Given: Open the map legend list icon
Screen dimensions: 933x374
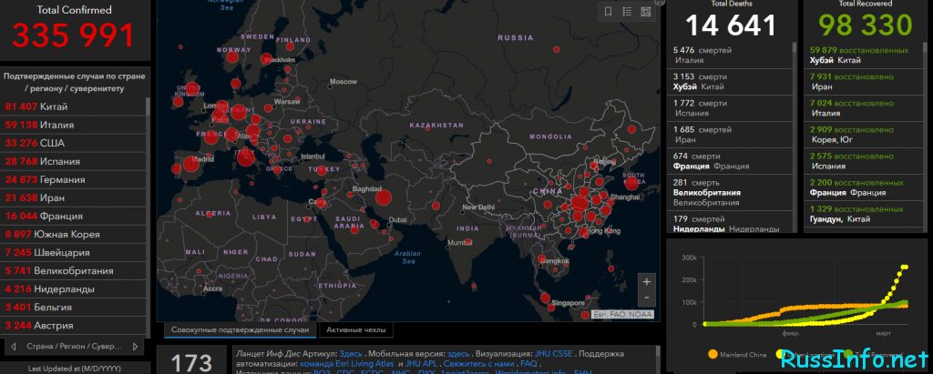Looking at the screenshot, I should point(627,11).
